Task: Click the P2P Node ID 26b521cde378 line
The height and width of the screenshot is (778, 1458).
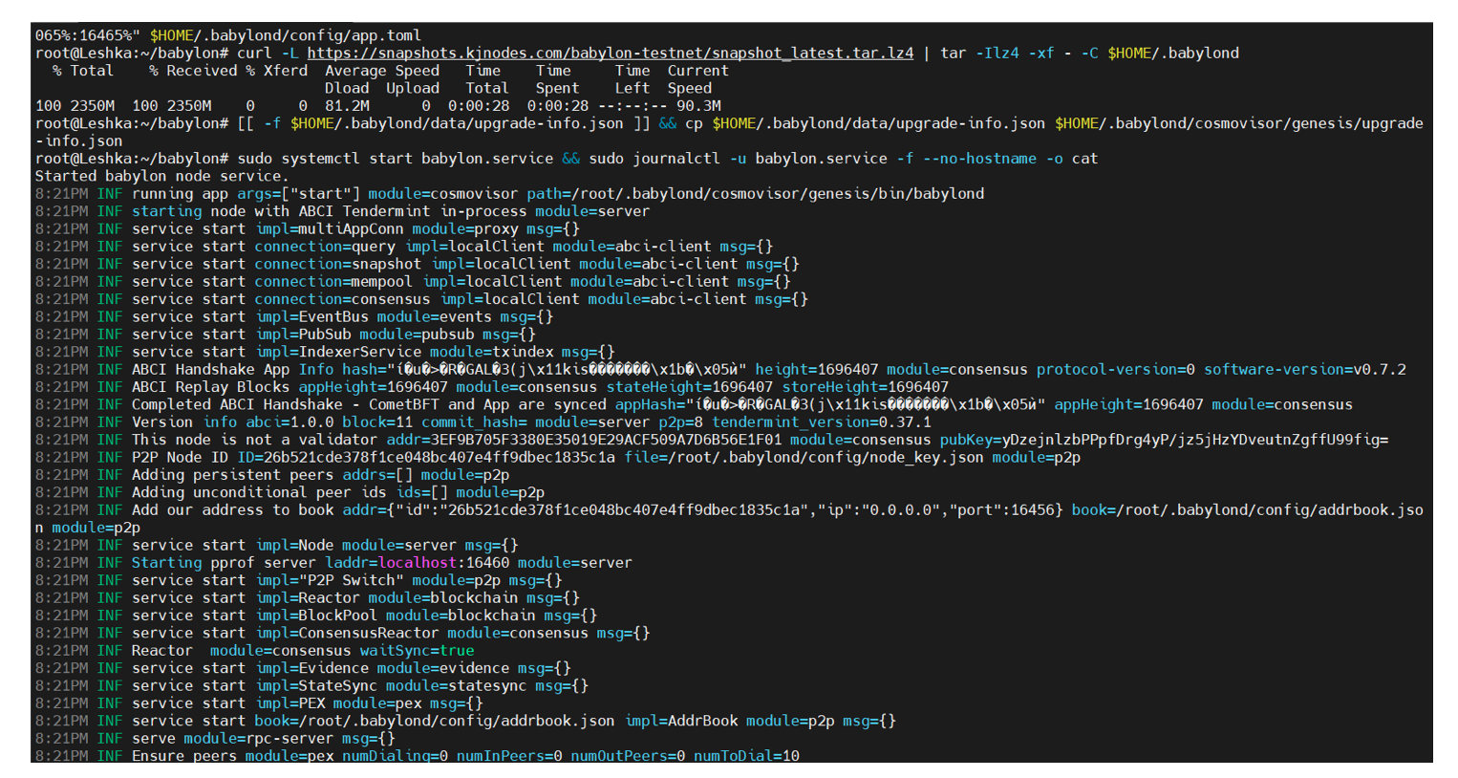Action: coord(558,458)
